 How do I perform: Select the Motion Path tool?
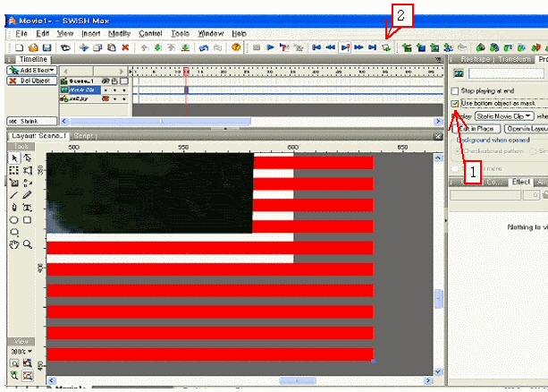pos(27,183)
